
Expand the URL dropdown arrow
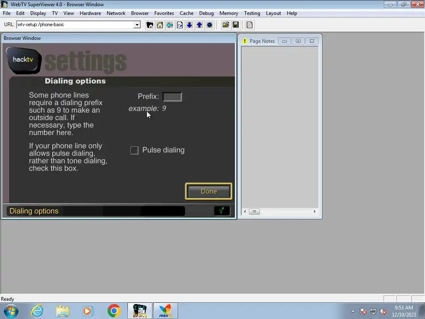137,25
